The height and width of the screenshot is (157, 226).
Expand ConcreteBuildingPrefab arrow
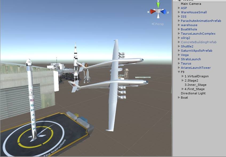179,42
